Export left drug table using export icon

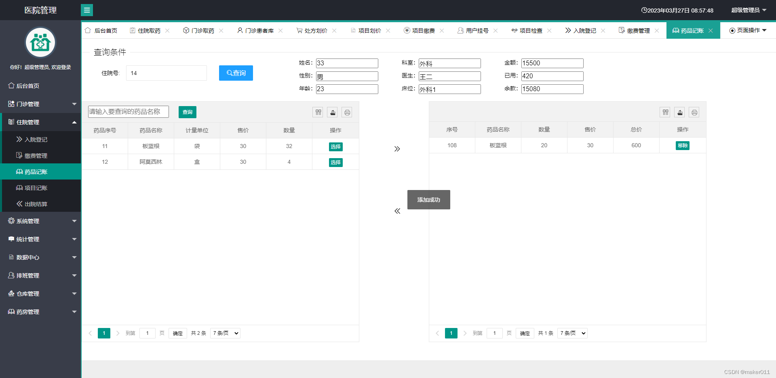click(333, 112)
